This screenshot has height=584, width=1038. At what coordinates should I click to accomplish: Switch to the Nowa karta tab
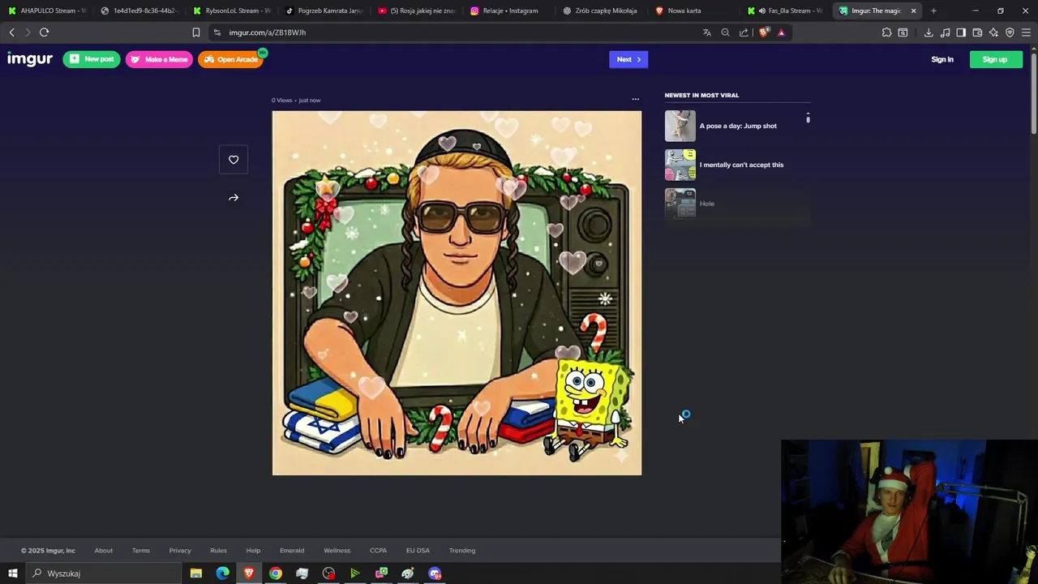coord(693,11)
